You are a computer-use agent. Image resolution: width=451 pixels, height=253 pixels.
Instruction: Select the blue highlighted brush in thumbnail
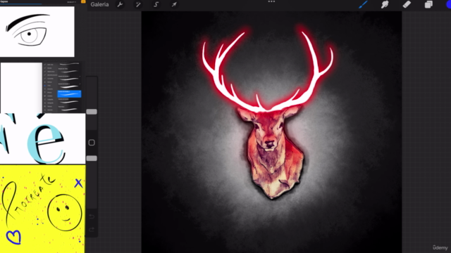coord(69,93)
